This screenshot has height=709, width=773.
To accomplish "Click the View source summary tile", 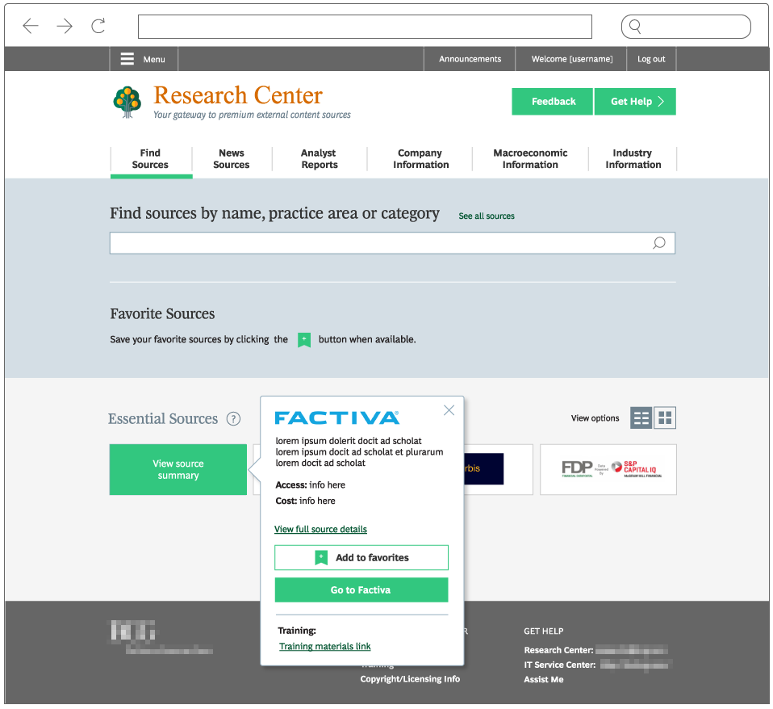I will [x=178, y=469].
